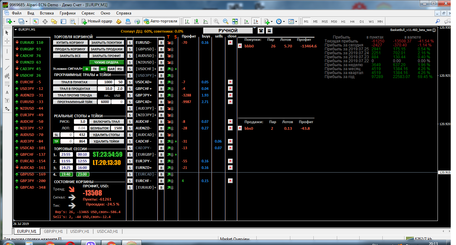Viewport: 456px width, 245px height.
Task: Toggle the RSI signal condition
Action: click(120, 69)
